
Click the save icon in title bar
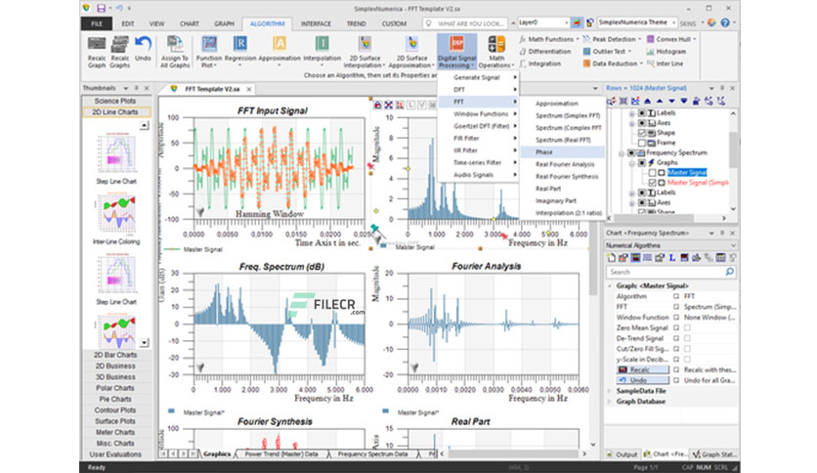[x=101, y=8]
